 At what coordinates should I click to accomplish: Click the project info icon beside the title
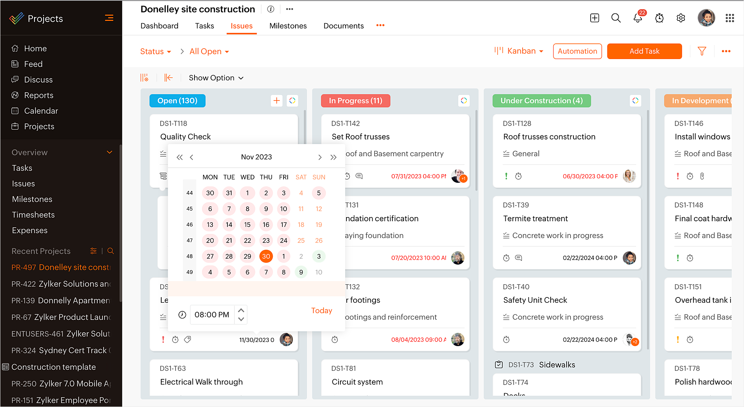[270, 9]
